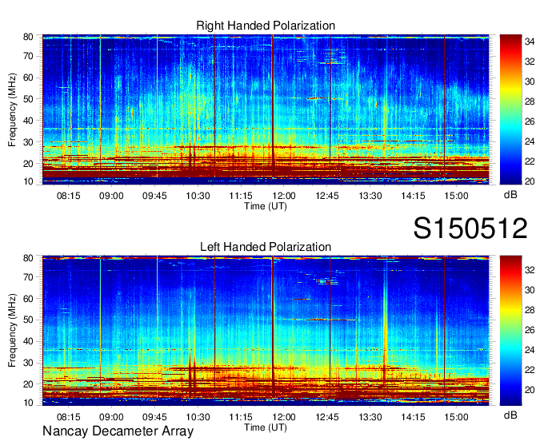Click the left-handed spectrogram image

pyautogui.click(x=266, y=331)
